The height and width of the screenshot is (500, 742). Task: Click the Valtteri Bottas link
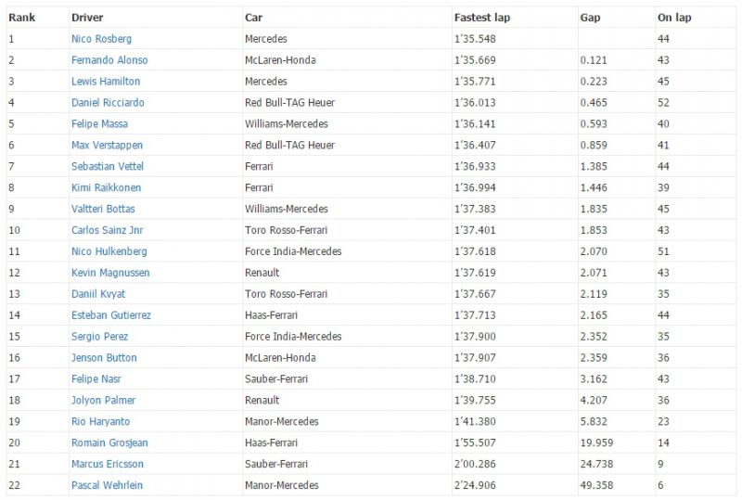(103, 209)
